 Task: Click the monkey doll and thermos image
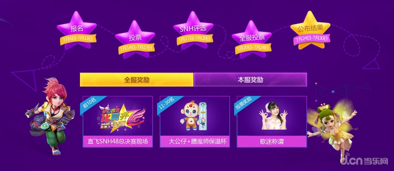point(195,116)
